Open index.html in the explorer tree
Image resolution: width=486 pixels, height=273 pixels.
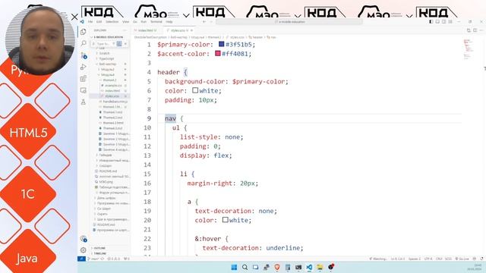coord(112,91)
